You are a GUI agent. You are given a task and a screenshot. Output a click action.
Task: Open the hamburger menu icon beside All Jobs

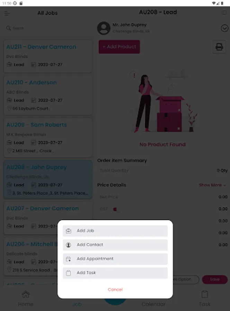coord(7,13)
